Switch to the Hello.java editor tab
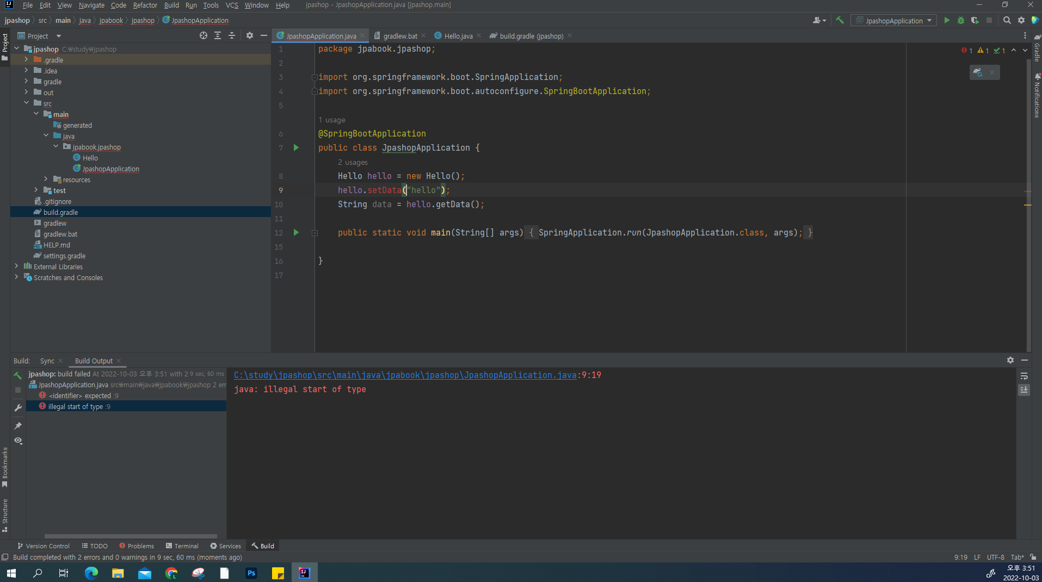Viewport: 1042px width, 582px height. click(458, 36)
